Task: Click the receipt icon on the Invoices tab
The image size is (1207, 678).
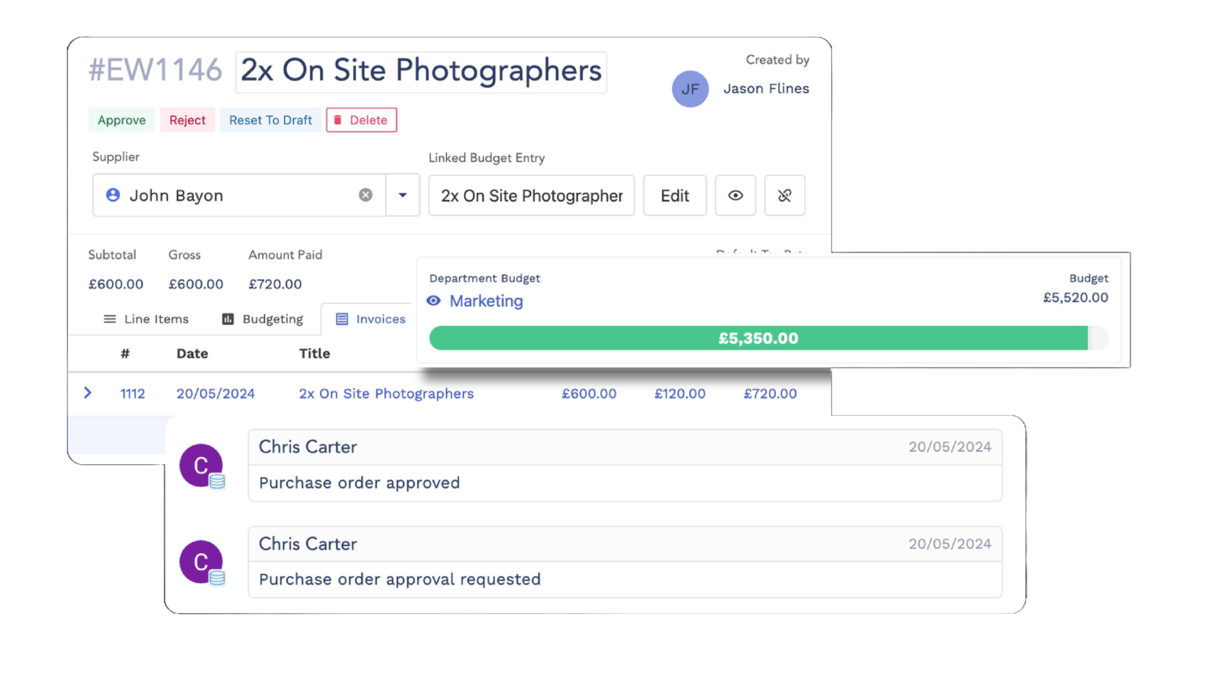Action: tap(342, 319)
